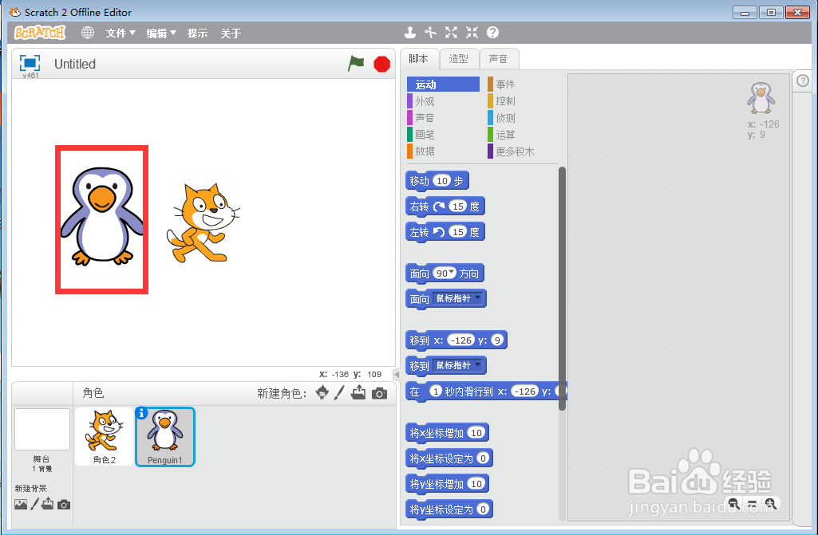Click the stage zoom-in magnifier
This screenshot has height=535, width=818.
coord(771,504)
